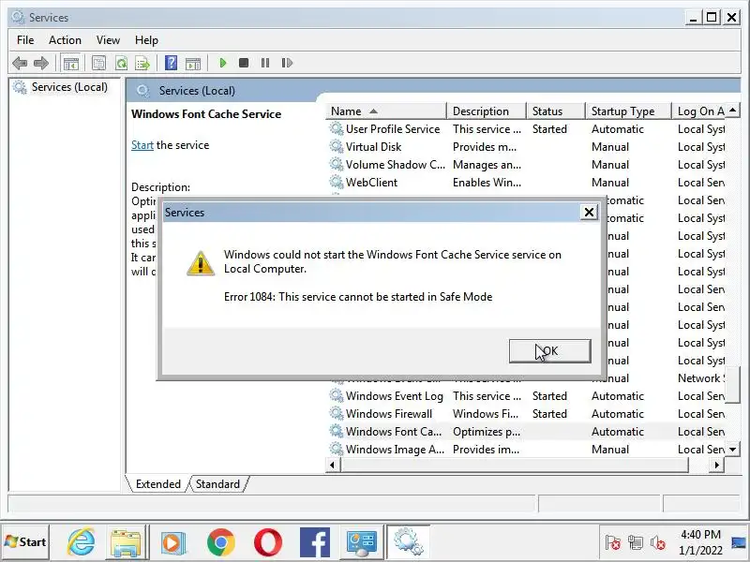The width and height of the screenshot is (750, 562).
Task: Sort by the Log On As column header
Action: coord(700,111)
